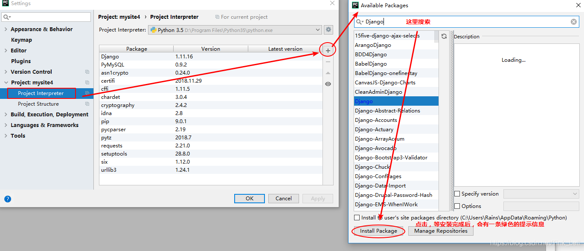Select Project Structure tree item

pyautogui.click(x=38, y=104)
